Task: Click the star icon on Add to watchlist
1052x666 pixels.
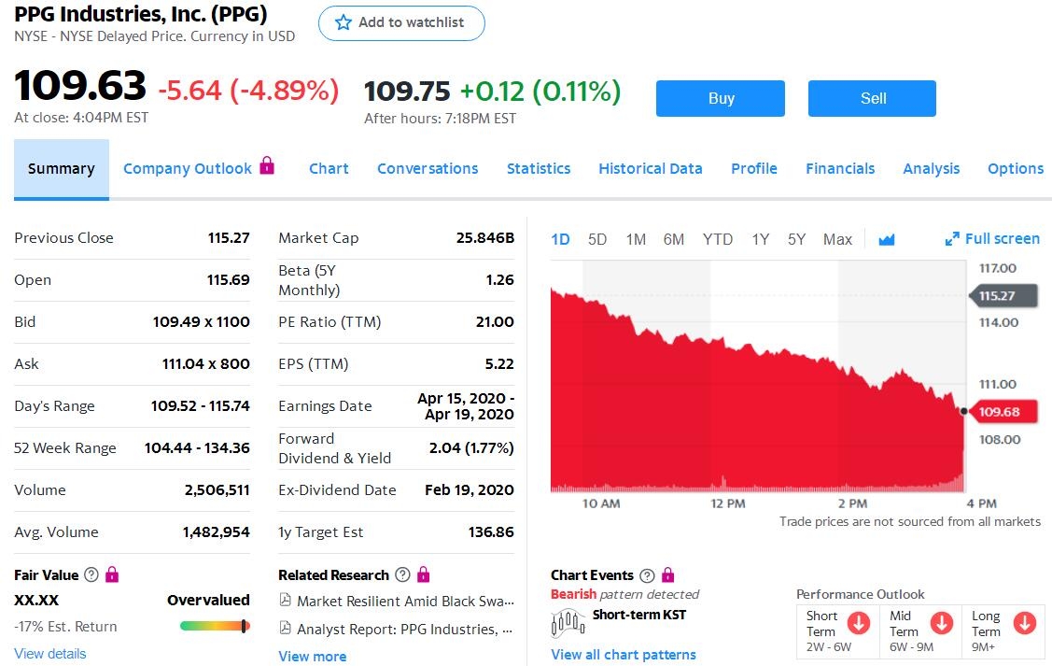Action: click(344, 22)
